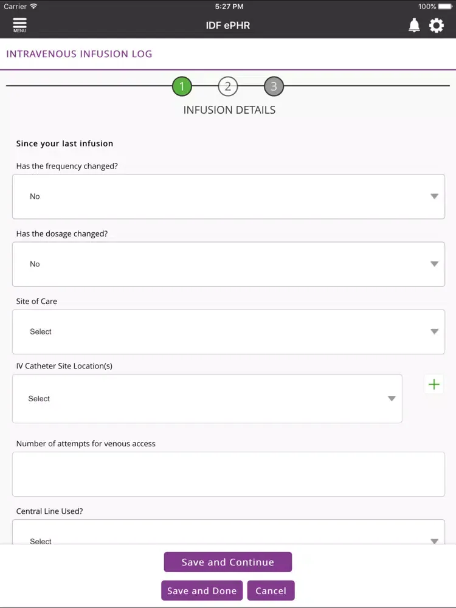456x608 pixels.
Task: Open the Central Line Used dropdown
Action: tap(229, 532)
